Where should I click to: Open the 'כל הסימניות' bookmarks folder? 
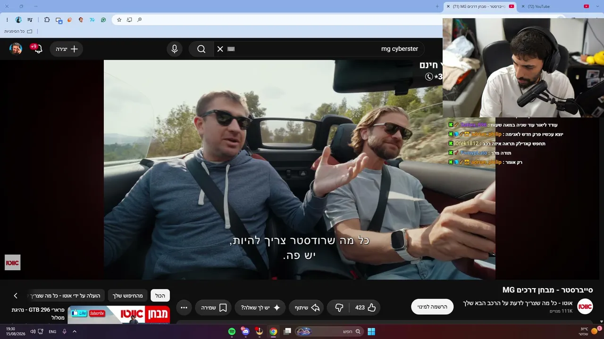pos(18,32)
